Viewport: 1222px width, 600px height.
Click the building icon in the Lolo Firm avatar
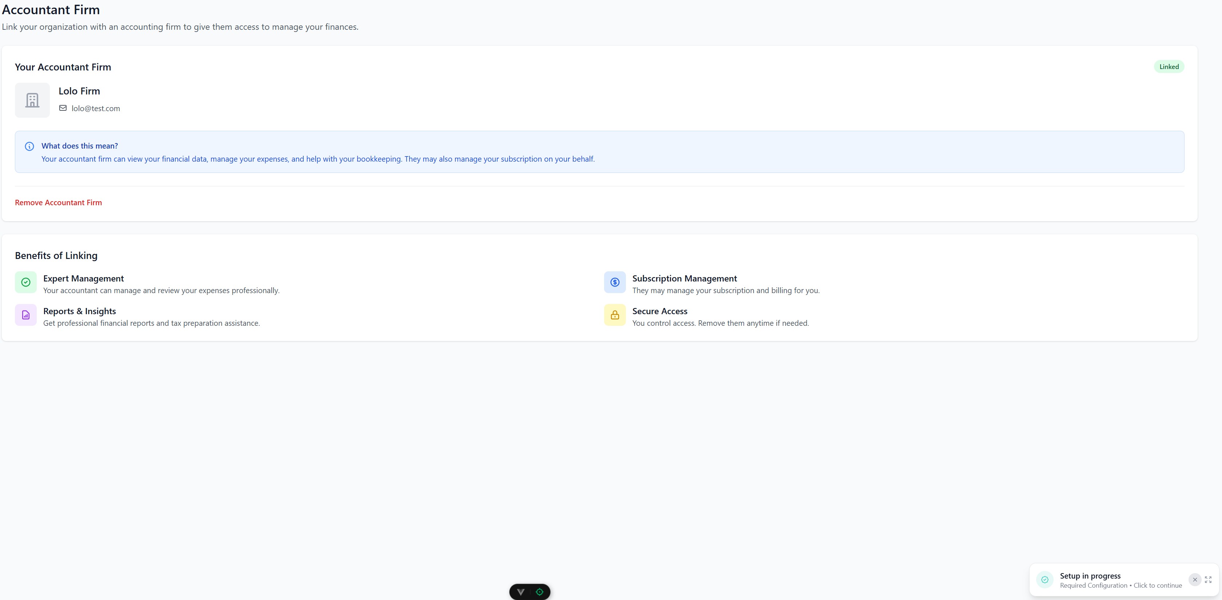pos(32,100)
